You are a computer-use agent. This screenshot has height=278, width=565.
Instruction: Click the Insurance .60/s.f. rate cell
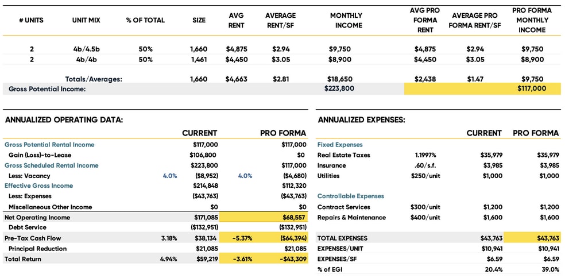(x=425, y=165)
